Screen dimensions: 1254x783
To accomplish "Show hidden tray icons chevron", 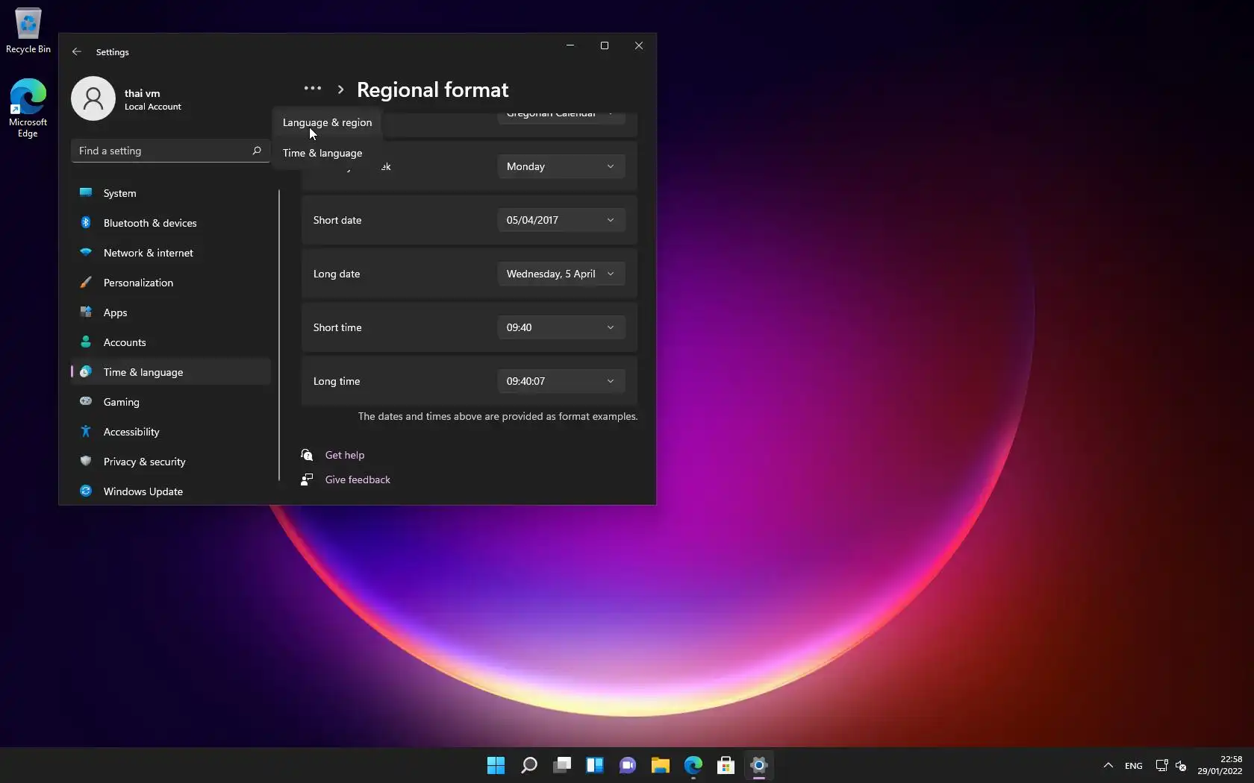I will [x=1108, y=765].
